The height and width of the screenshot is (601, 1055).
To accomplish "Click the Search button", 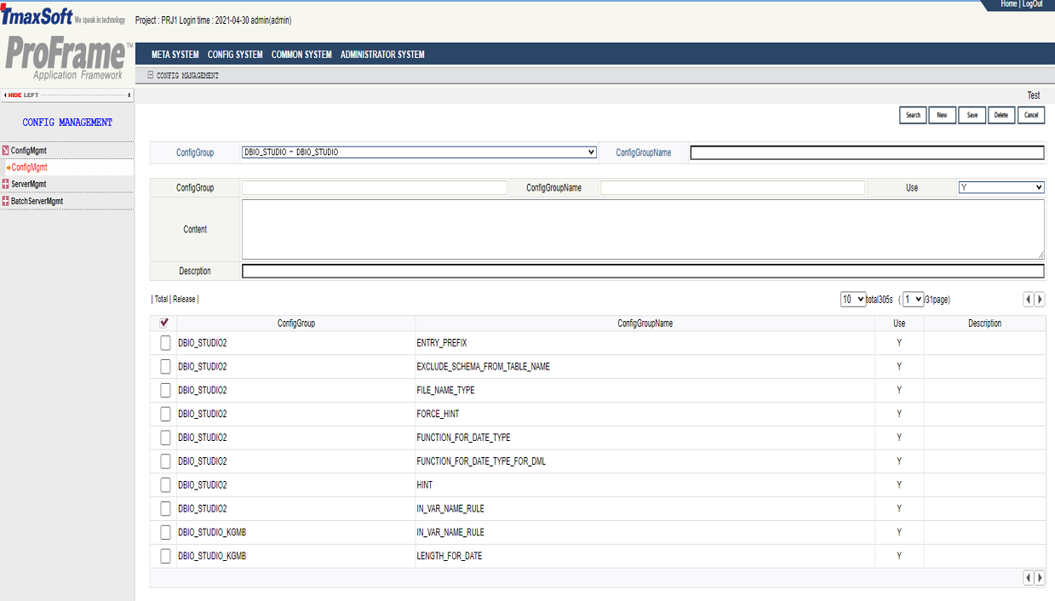I will 913,115.
